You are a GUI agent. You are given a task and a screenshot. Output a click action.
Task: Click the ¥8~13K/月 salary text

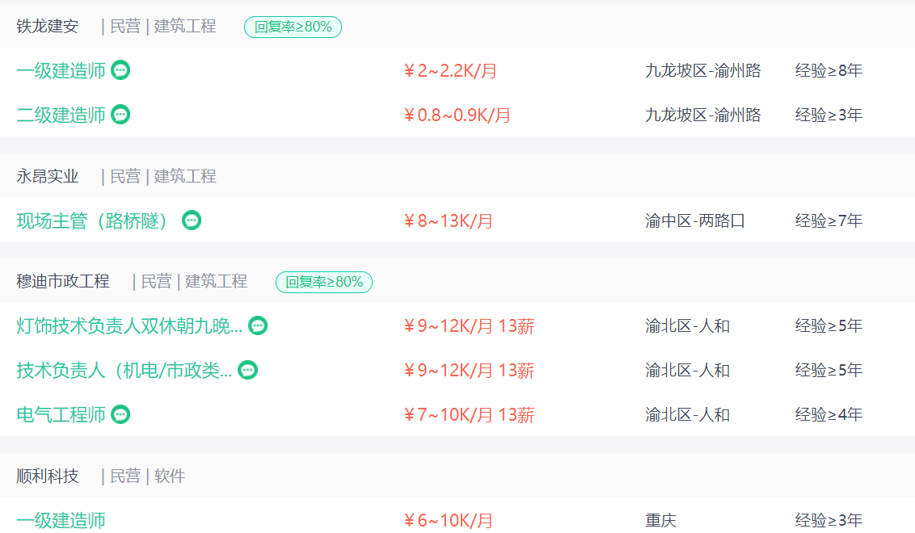448,221
